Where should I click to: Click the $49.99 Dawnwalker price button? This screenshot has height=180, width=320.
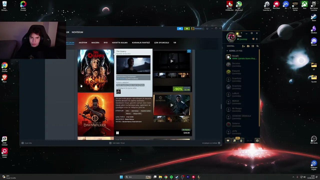186,133
